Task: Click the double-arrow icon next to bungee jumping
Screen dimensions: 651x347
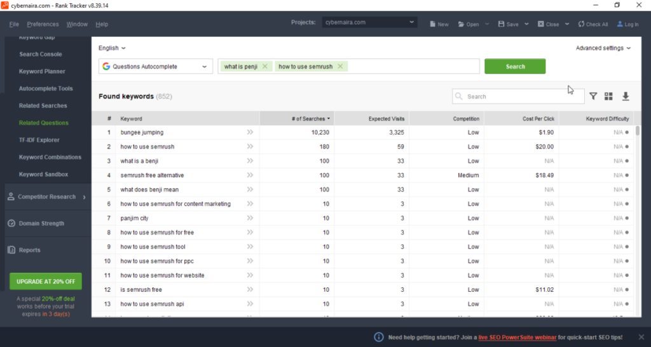Action: (x=250, y=133)
